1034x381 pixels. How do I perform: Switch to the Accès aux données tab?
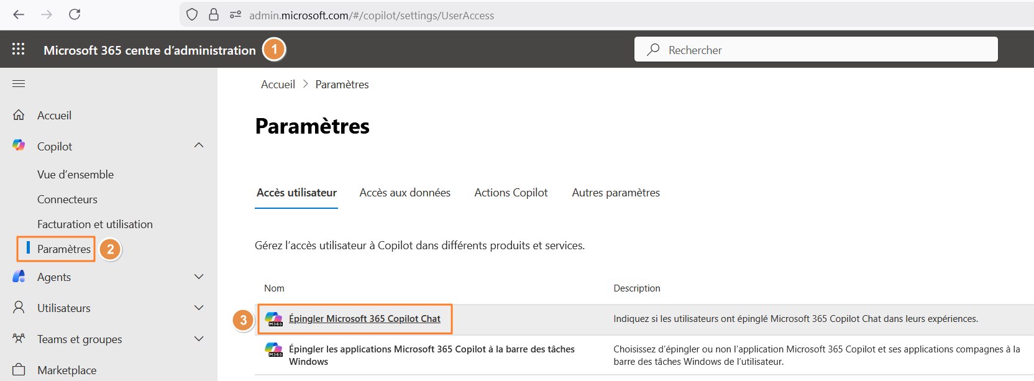pos(405,193)
